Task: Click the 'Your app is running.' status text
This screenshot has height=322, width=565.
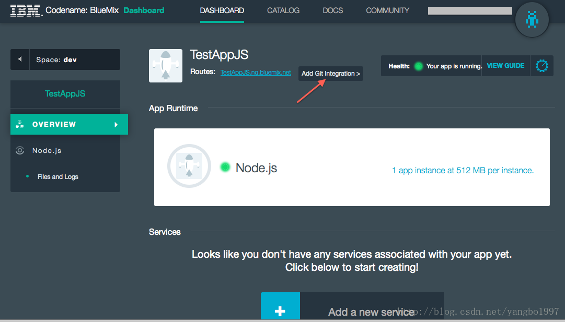Action: (454, 66)
